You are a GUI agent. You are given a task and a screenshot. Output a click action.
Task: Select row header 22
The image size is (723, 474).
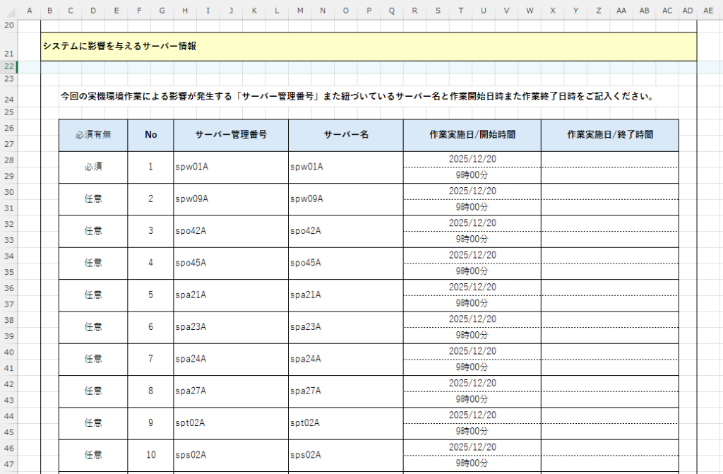(9, 66)
